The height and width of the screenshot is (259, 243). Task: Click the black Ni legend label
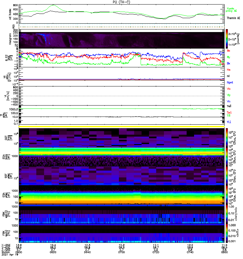[228, 76]
